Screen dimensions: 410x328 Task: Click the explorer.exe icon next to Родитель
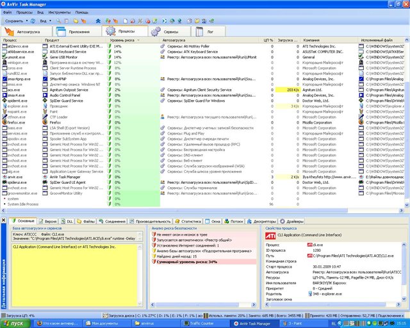(x=310, y=294)
